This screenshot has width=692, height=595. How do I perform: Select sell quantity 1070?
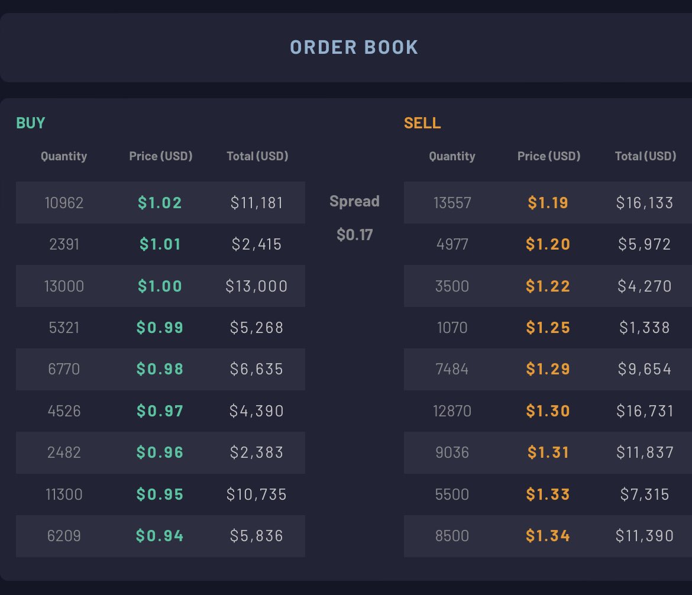click(x=452, y=328)
